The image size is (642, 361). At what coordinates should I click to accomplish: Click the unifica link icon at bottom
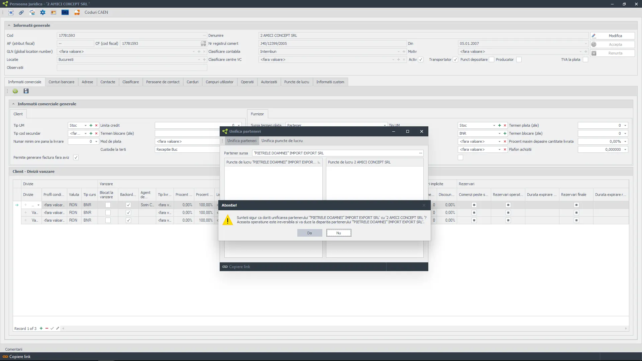[225, 267]
